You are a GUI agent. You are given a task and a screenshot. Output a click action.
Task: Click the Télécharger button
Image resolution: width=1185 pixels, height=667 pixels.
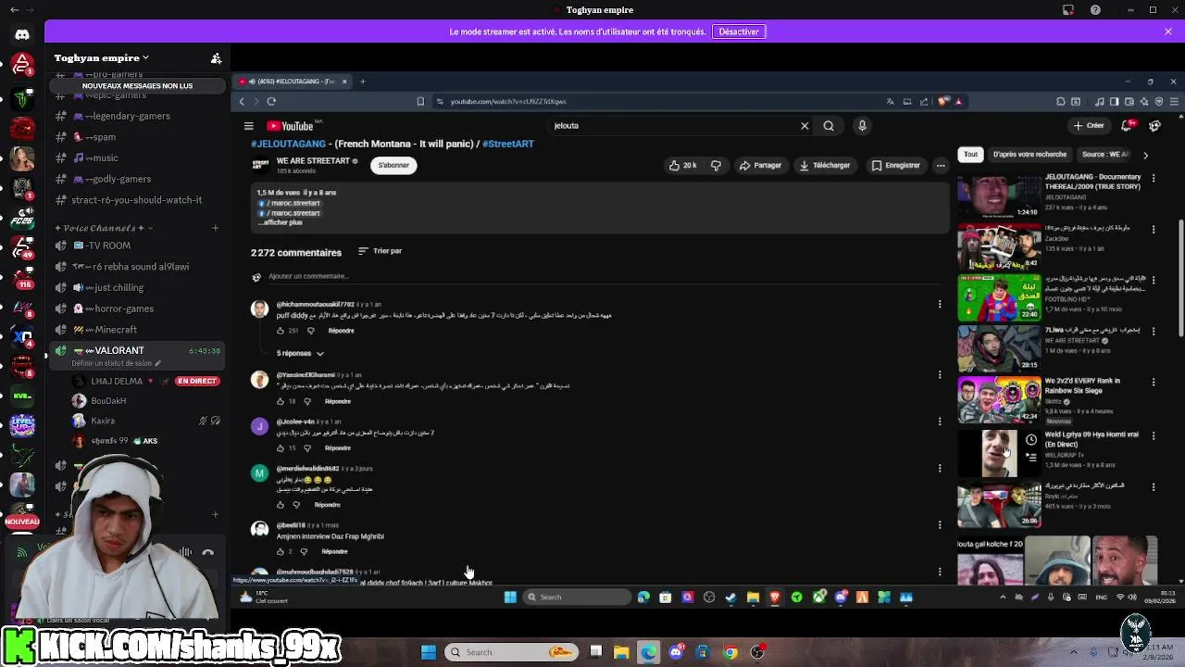(x=825, y=165)
